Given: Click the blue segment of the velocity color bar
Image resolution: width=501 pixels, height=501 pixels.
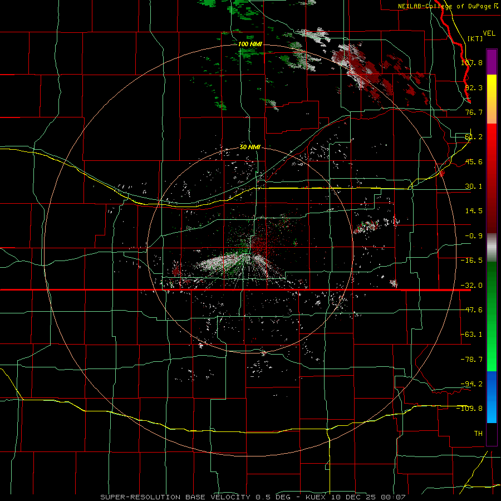Looking at the screenshot, I should click(x=492, y=397).
